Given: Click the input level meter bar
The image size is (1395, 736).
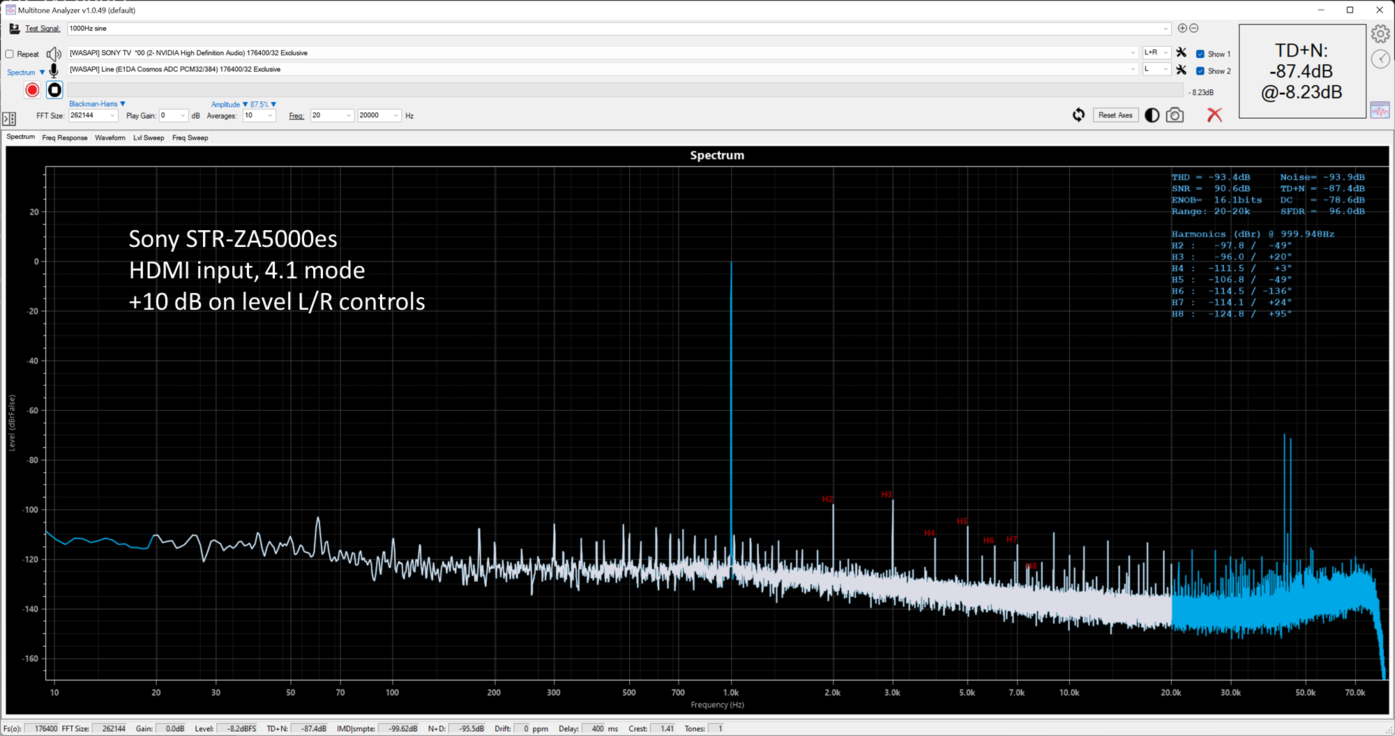Looking at the screenshot, I should (x=626, y=91).
